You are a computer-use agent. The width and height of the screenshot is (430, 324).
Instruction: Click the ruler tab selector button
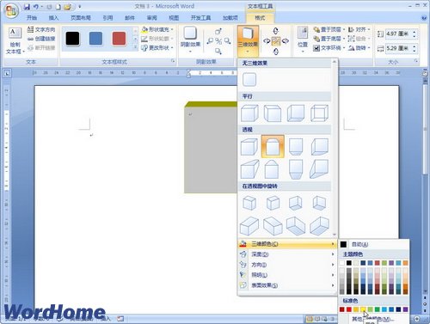point(7,73)
